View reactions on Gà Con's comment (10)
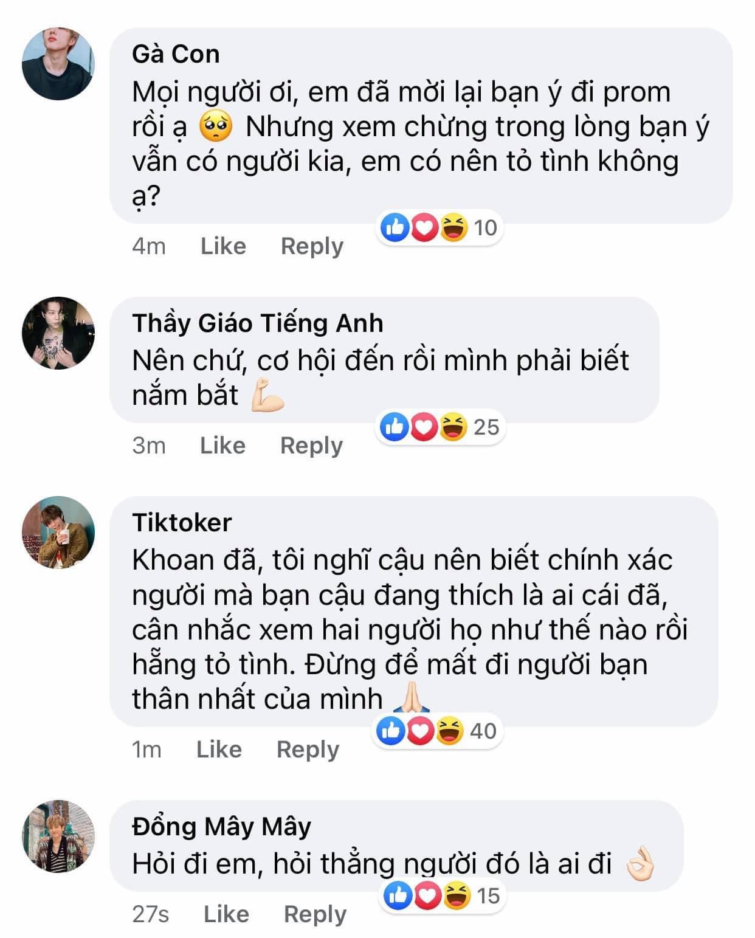 439,228
